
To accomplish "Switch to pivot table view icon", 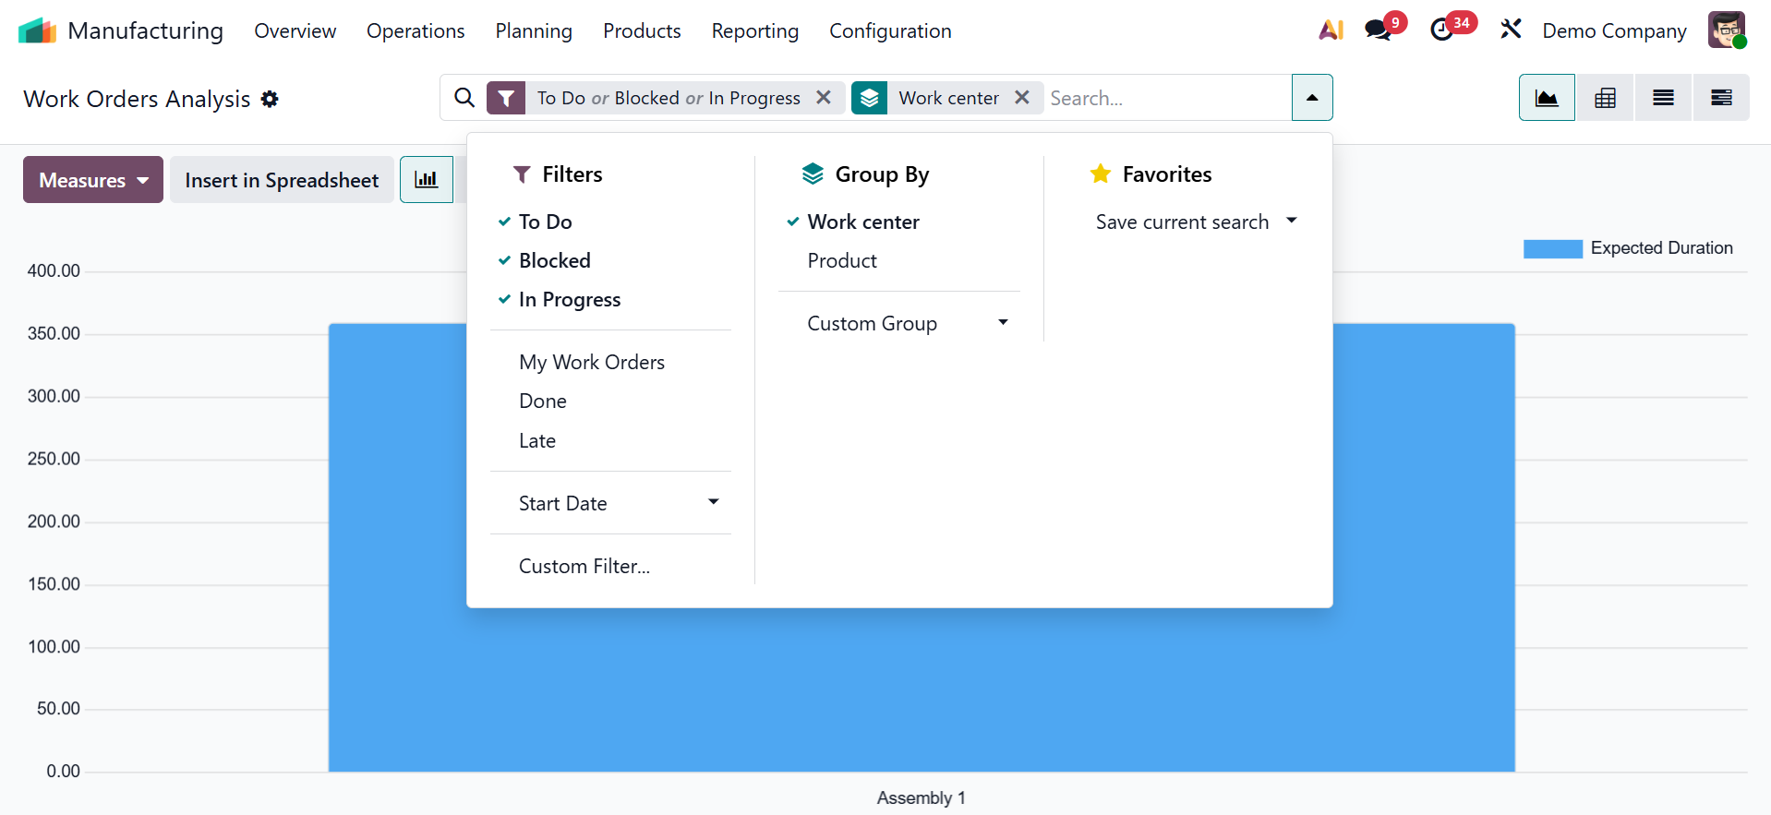I will tap(1605, 98).
